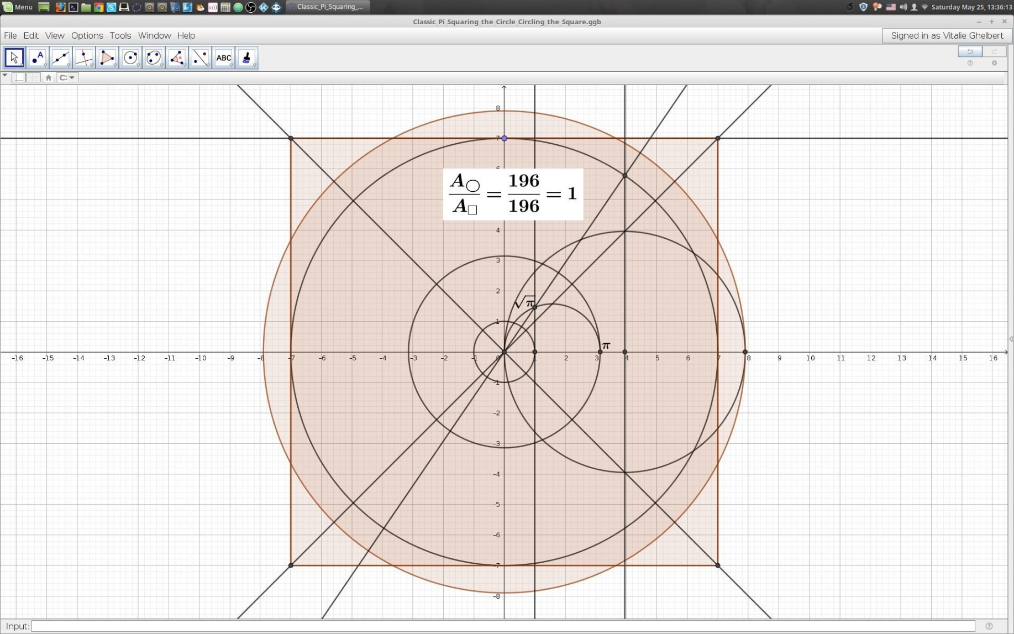Viewport: 1014px width, 634px height.
Task: Open the Edit menu
Action: point(31,35)
